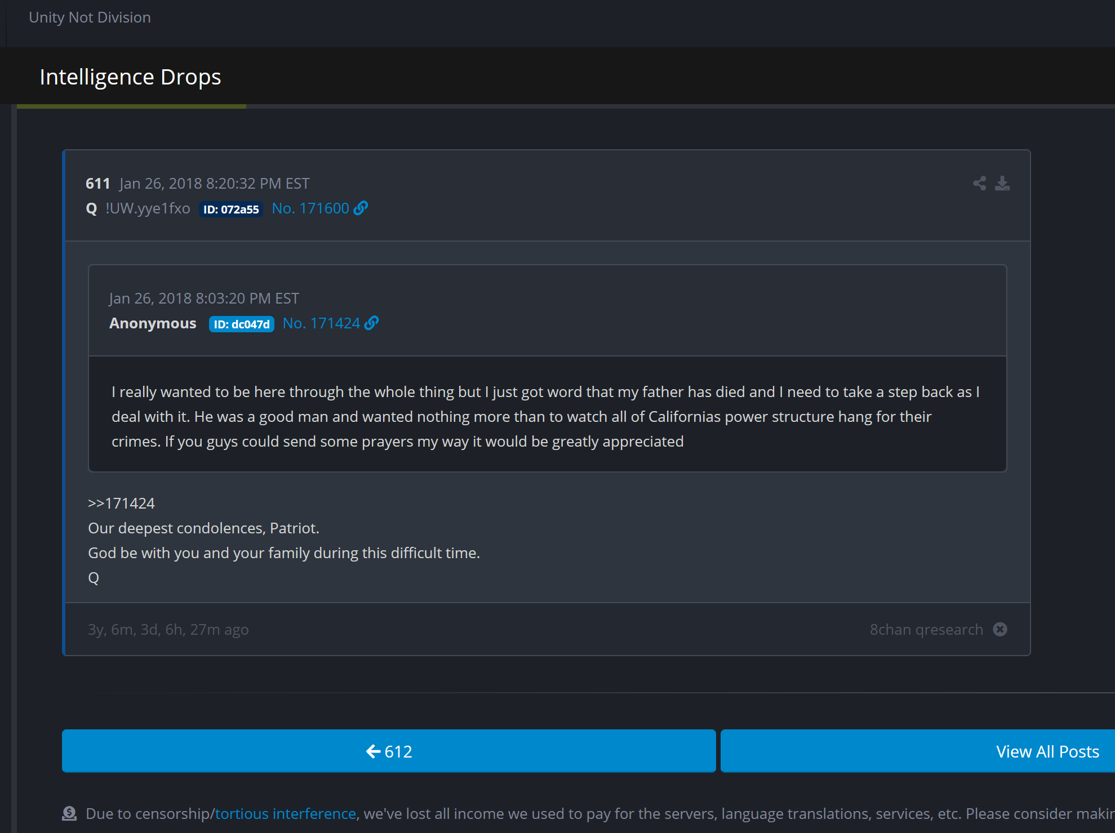Click 'Our deepest condolences, Patriot.' line
Viewport: 1115px width, 833px height.
204,528
